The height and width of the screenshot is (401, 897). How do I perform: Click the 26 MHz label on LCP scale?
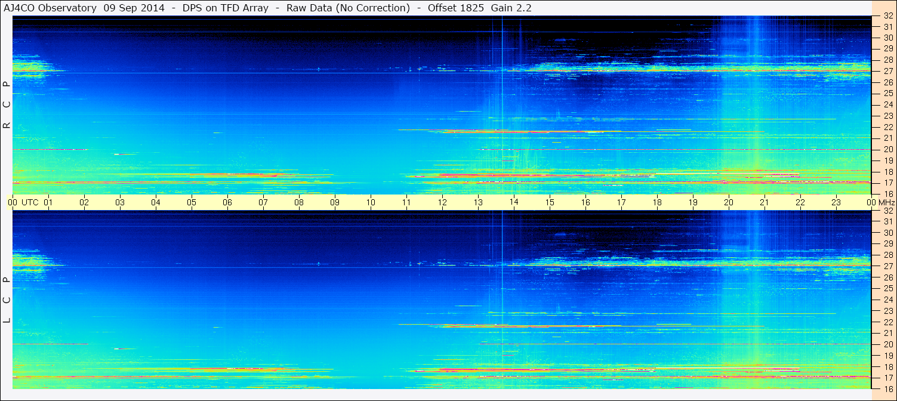point(888,277)
